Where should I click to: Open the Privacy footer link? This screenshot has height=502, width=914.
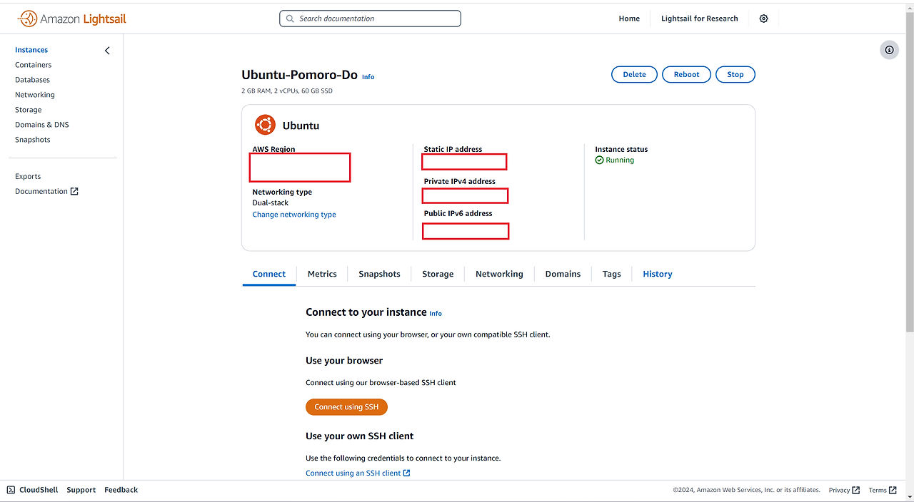point(844,490)
